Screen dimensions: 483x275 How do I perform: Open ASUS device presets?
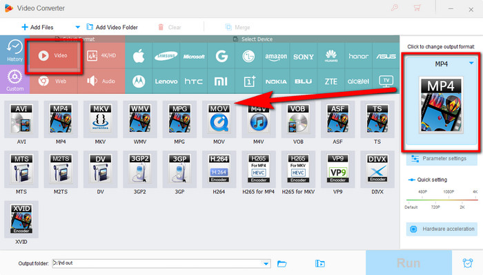tap(386, 56)
